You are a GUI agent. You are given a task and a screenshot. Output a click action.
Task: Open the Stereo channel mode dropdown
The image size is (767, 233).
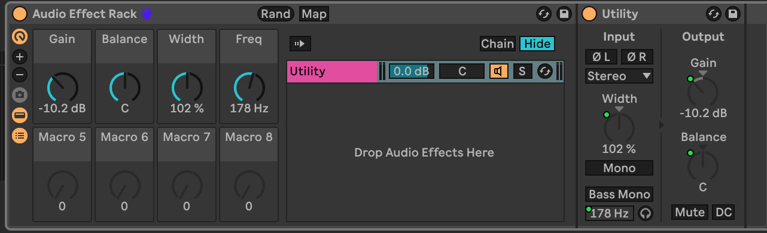tap(619, 76)
